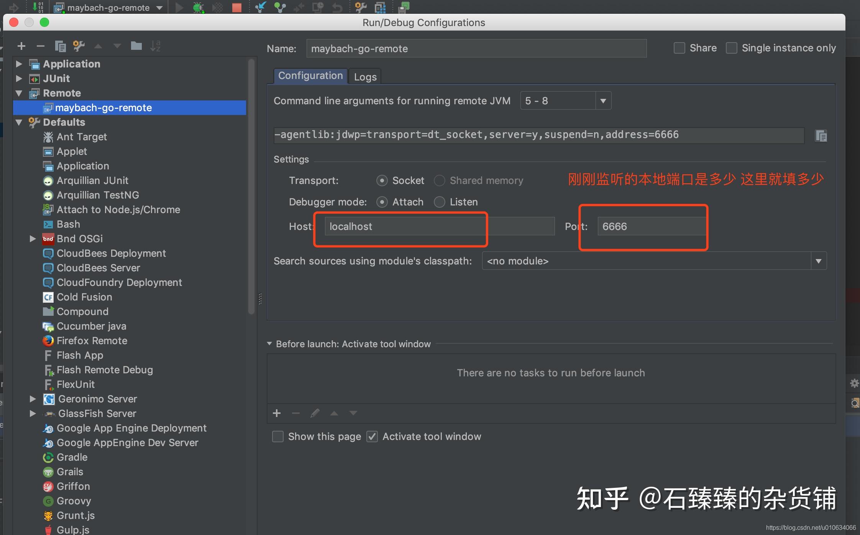The image size is (860, 535).
Task: Check Single instance only option
Action: 732,48
